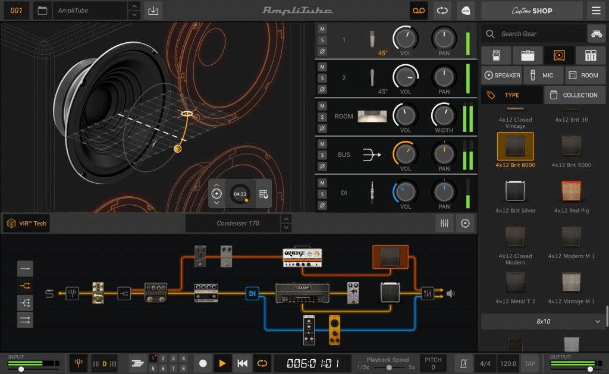609x374 pixels.
Task: Select the amplifier gear category icon
Action: point(529,55)
